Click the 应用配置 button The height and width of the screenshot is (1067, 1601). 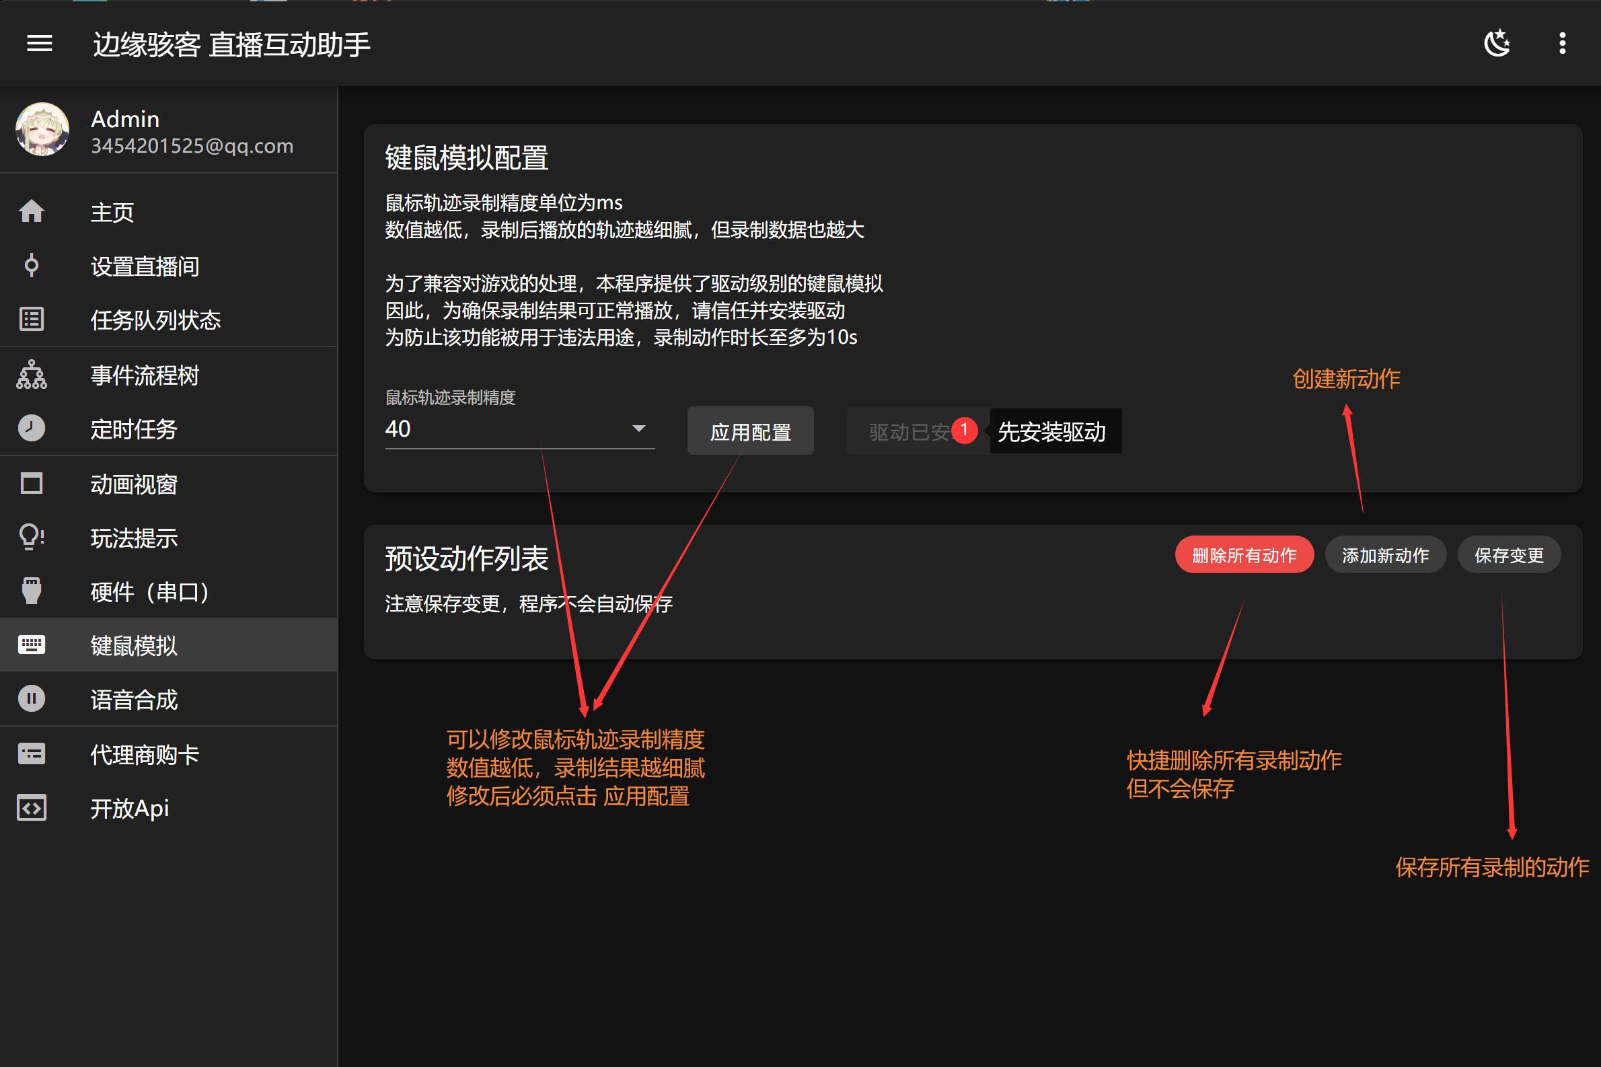click(x=751, y=431)
